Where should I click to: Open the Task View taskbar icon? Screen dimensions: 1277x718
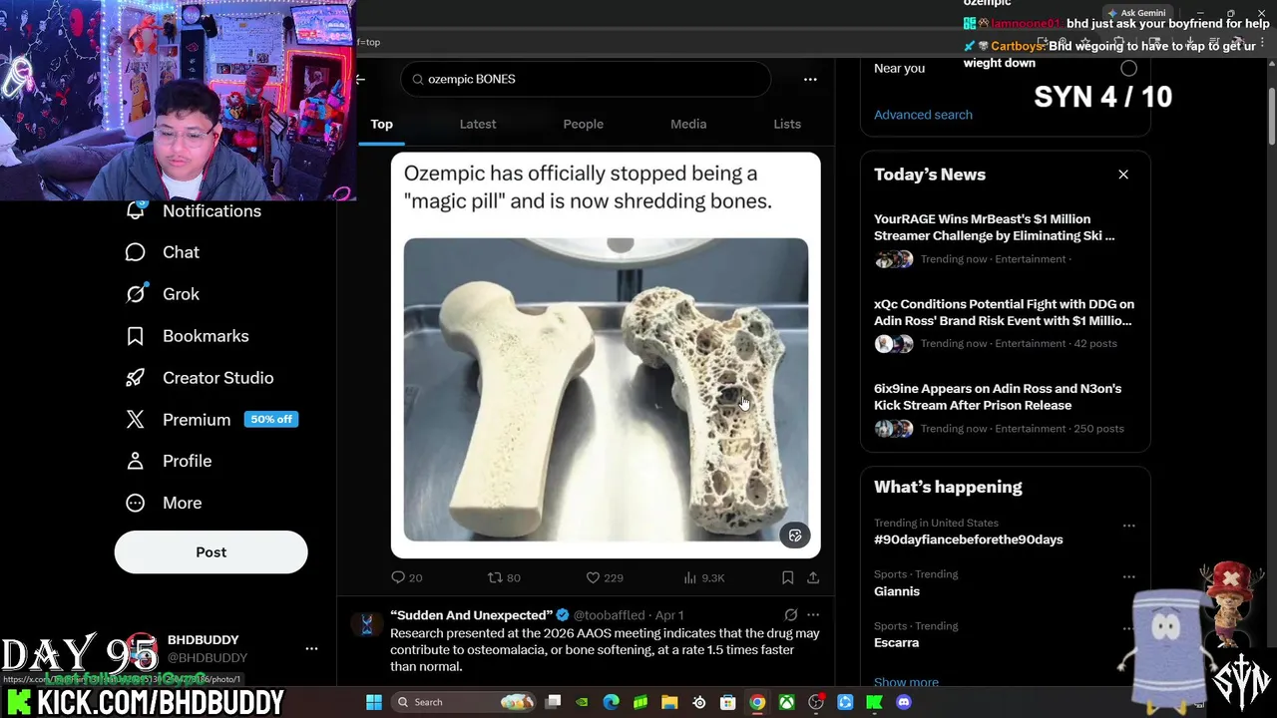[554, 702]
